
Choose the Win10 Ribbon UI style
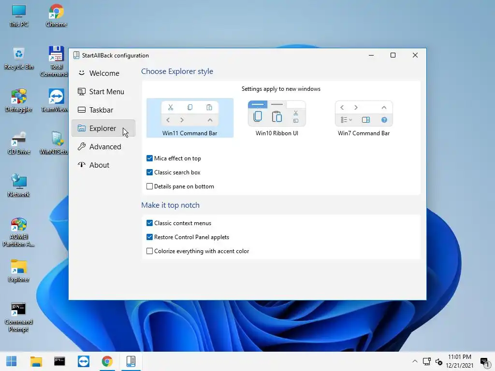[x=277, y=118]
